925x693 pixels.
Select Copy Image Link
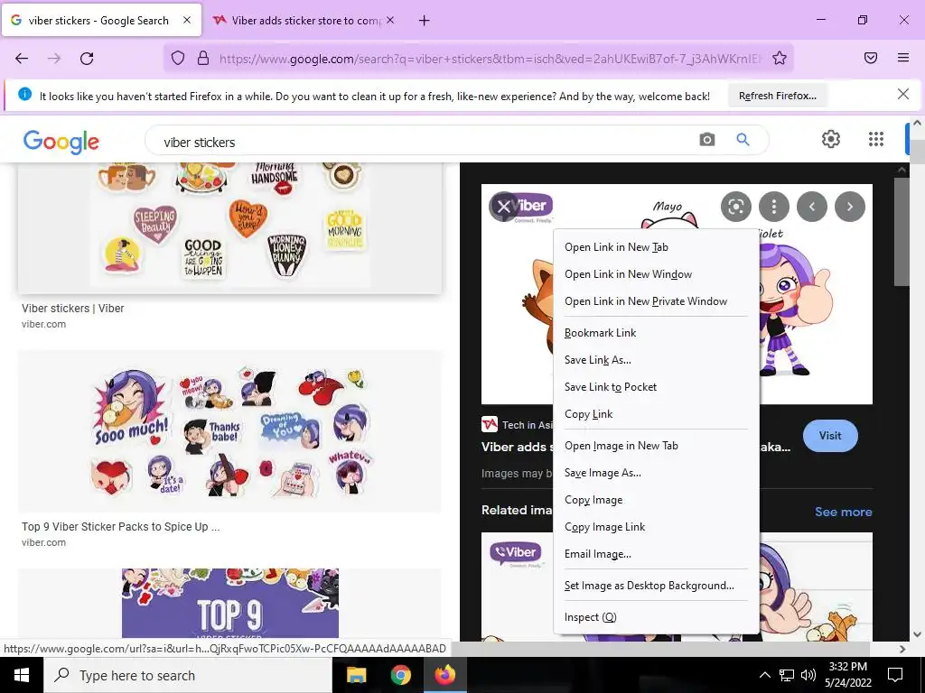point(656,527)
